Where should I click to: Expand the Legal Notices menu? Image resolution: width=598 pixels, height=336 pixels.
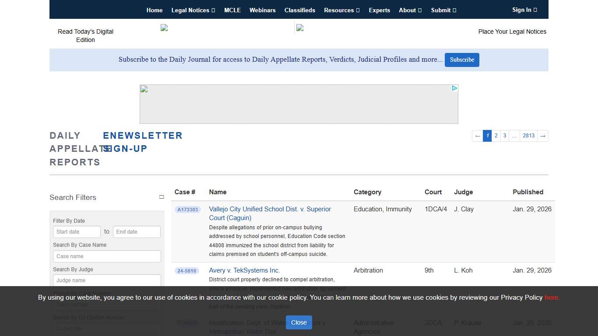point(193,10)
